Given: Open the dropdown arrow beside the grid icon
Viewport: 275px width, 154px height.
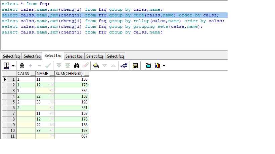Looking at the screenshot, I should pos(13,66).
